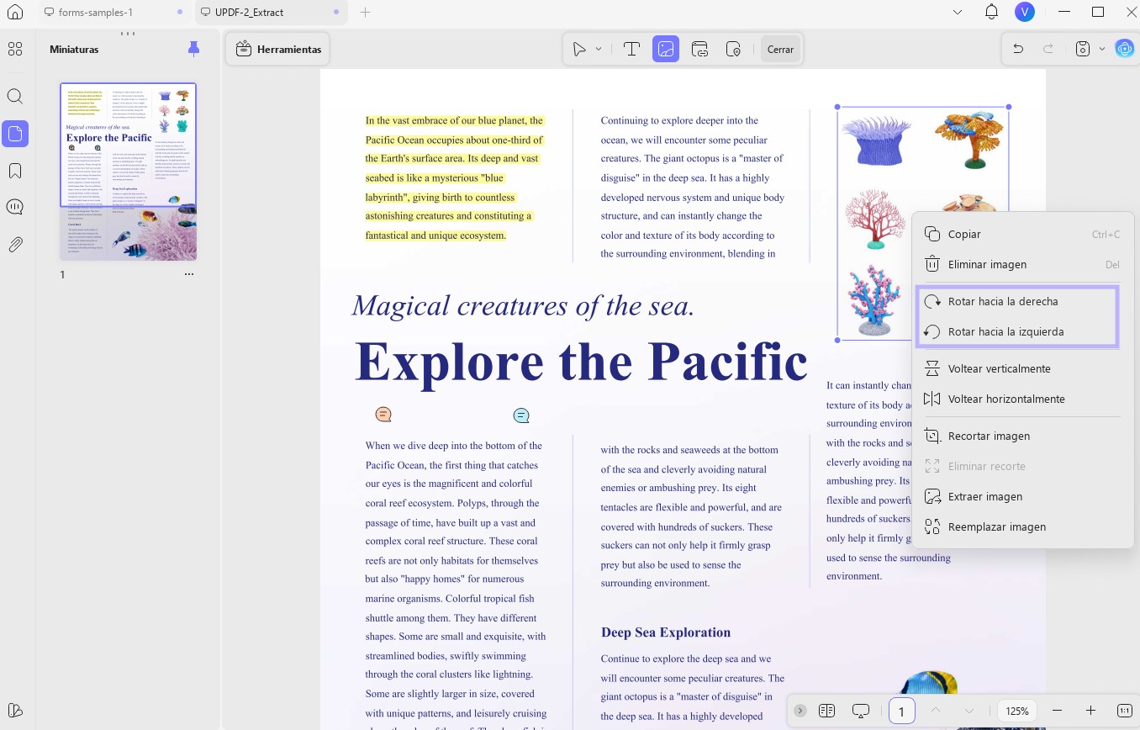
Task: Open the tab list dropdown chevron
Action: (958, 13)
